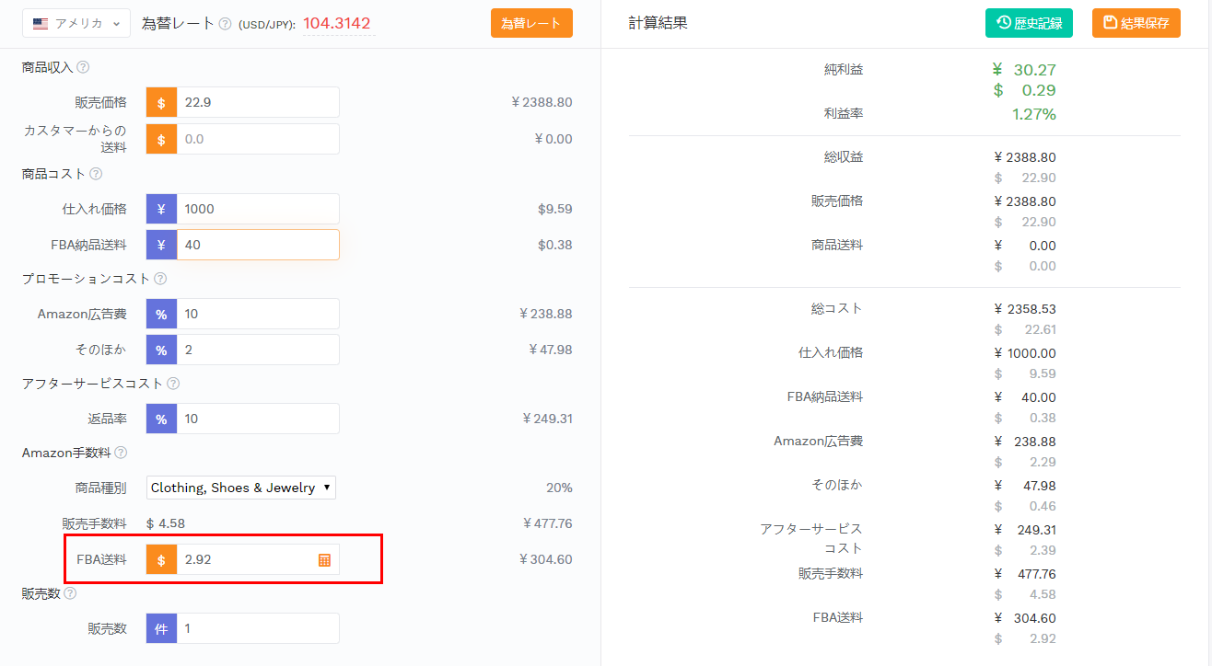This screenshot has height=666, width=1212.
Task: Click the そのほか input field showing 2
Action: (x=258, y=350)
